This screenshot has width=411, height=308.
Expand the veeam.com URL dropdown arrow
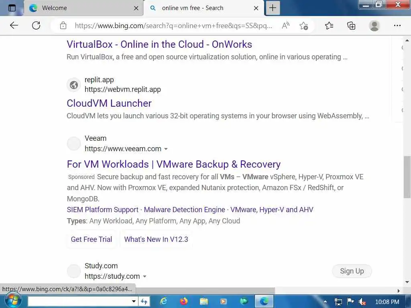[166, 149]
